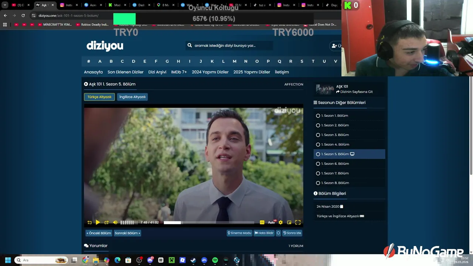Viewport: 473px width, 266px height.
Task: Click Hata Bildir to report an error
Action: [x=264, y=233]
